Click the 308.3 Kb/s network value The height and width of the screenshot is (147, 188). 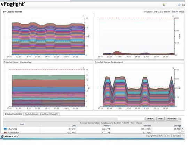[146, 129]
